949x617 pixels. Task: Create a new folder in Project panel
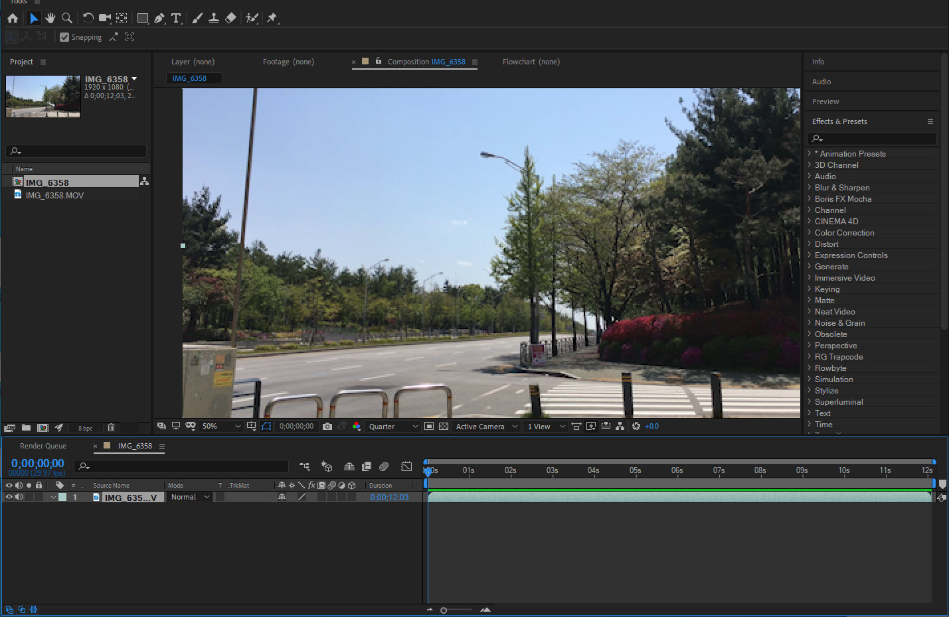pyautogui.click(x=26, y=428)
